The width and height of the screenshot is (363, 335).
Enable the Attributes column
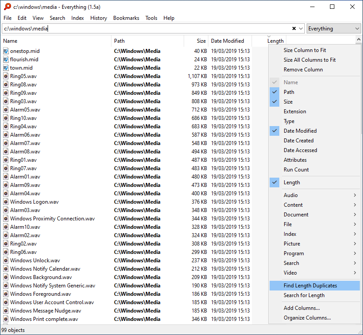(315, 160)
